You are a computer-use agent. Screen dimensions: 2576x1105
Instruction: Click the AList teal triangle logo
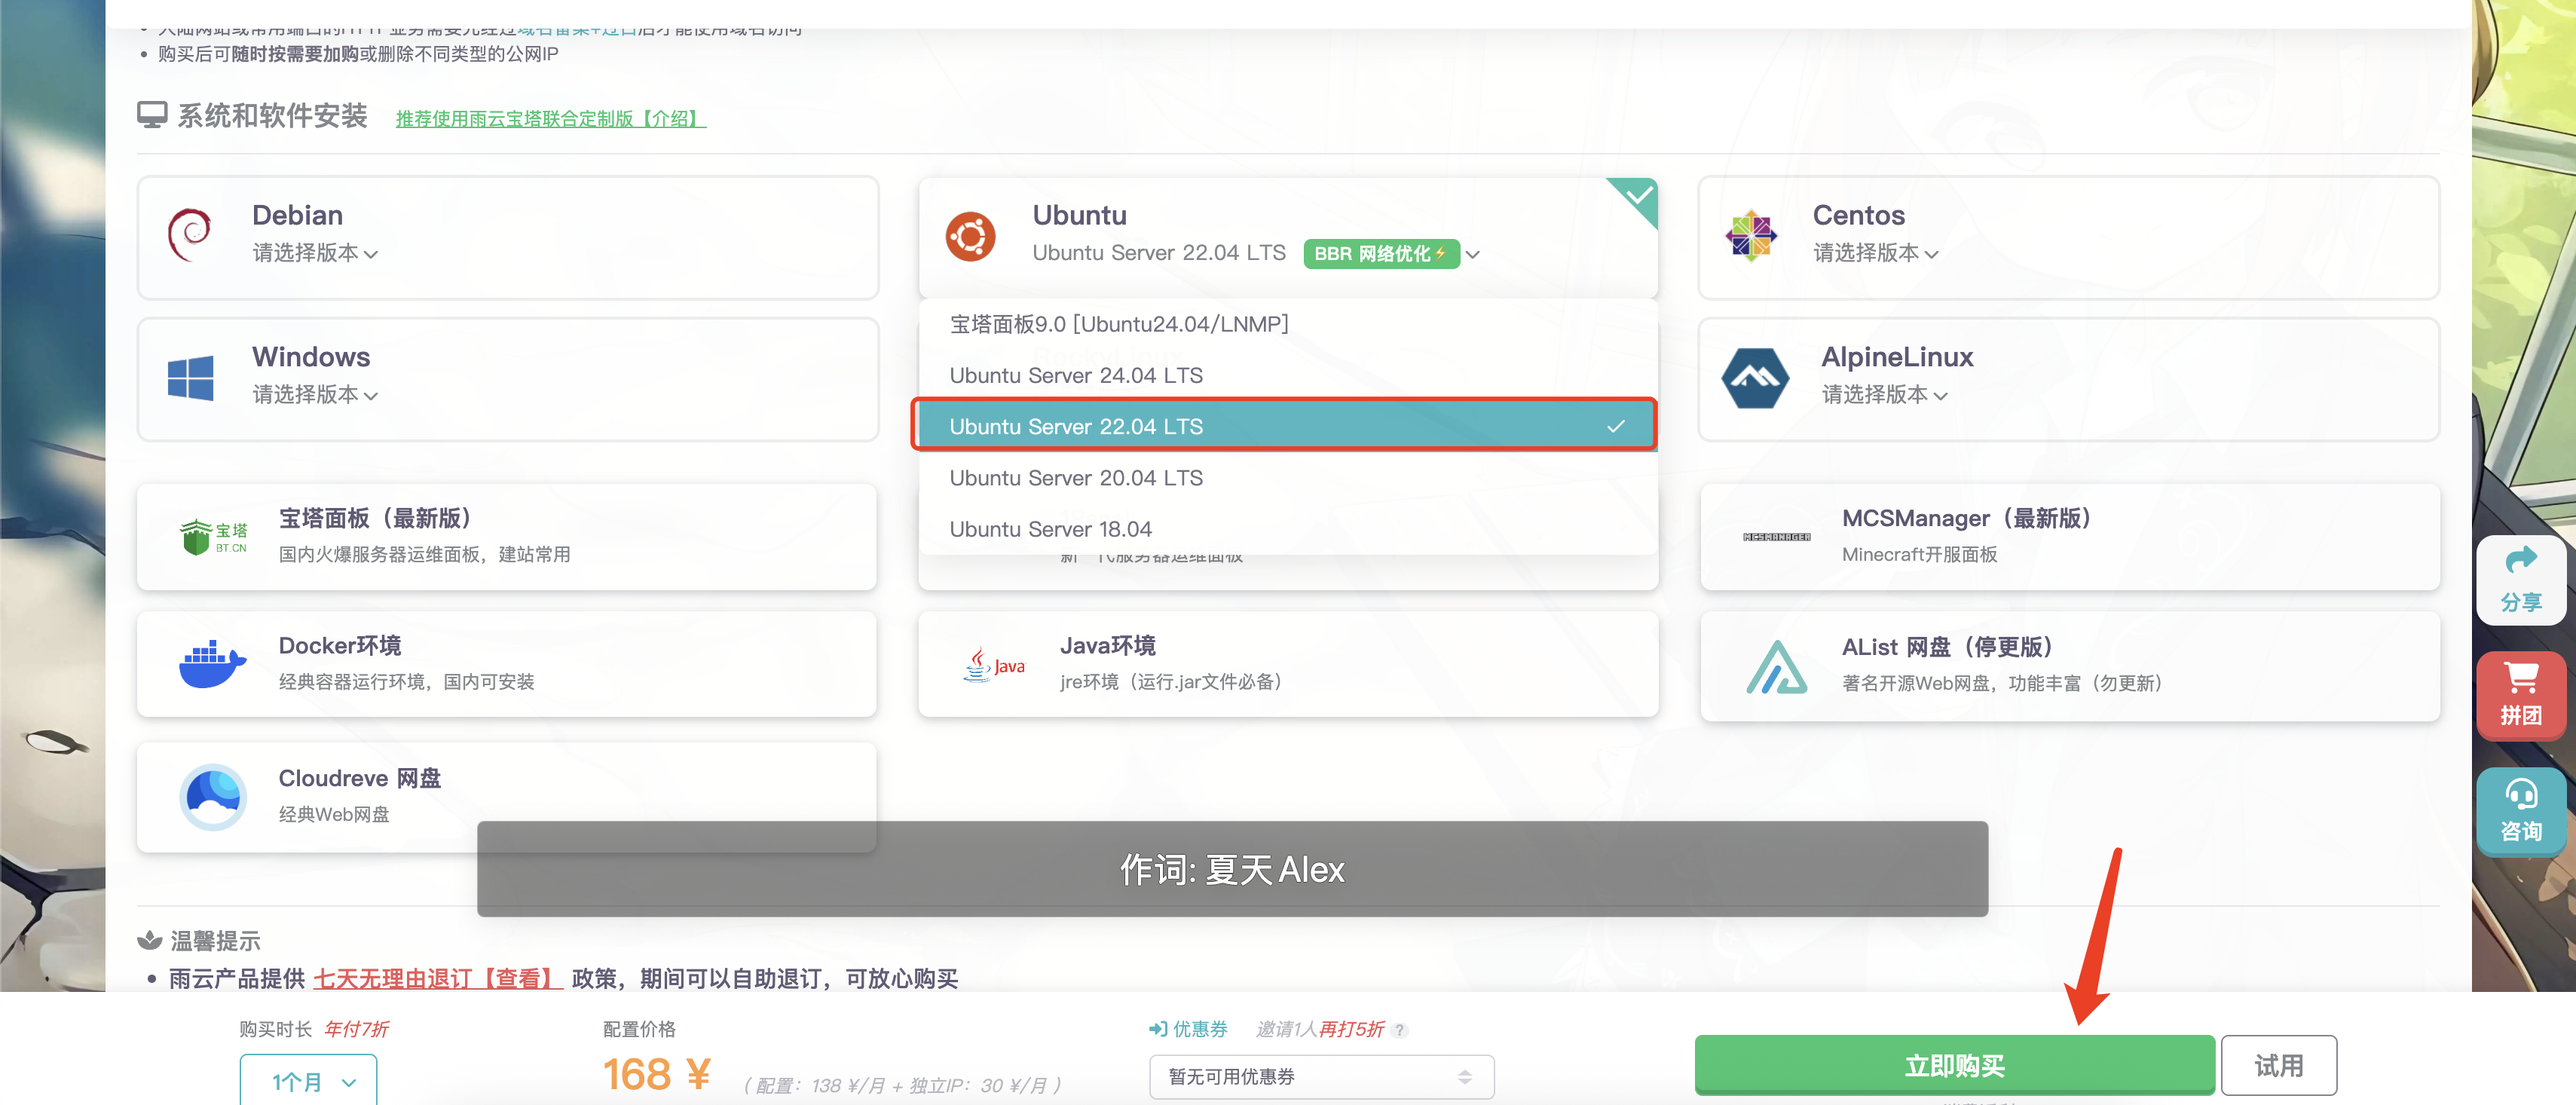point(1776,666)
